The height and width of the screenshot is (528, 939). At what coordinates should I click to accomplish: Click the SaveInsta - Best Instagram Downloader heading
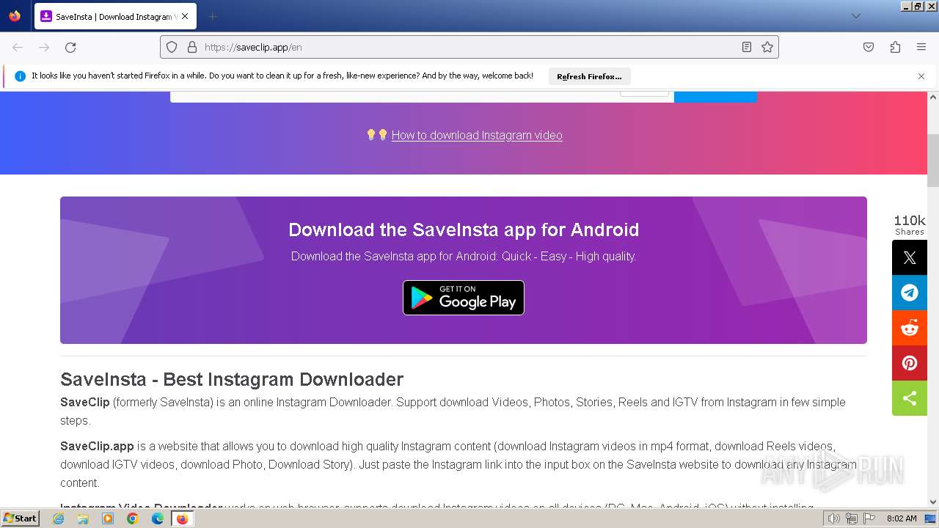[232, 379]
